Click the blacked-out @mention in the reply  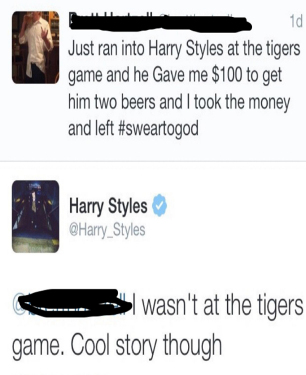[x=72, y=303]
